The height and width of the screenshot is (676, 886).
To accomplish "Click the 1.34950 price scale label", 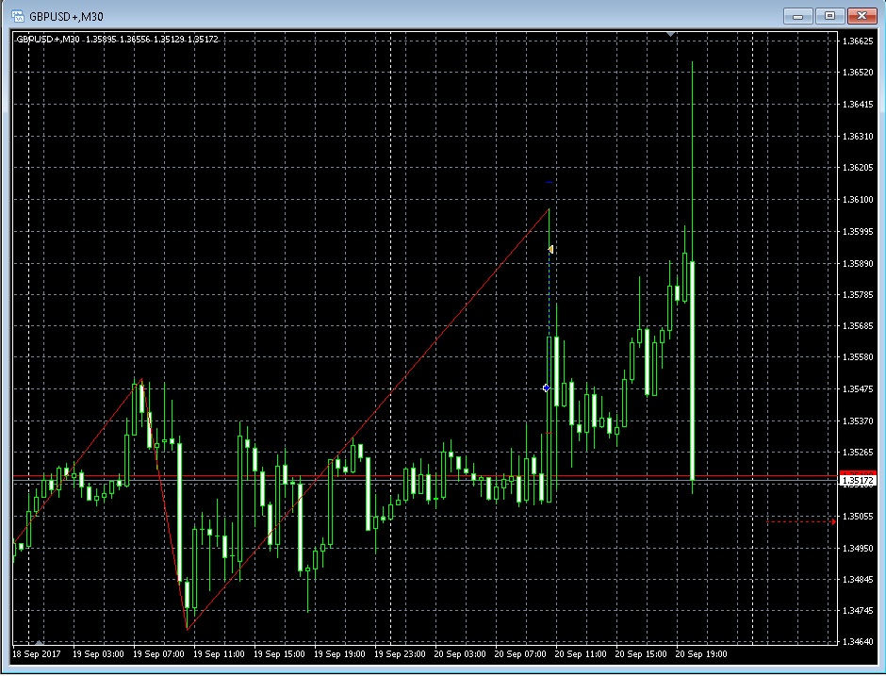I will tap(857, 549).
